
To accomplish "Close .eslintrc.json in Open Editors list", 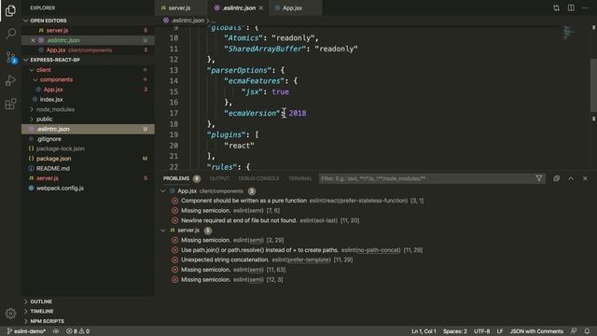I will pyautogui.click(x=34, y=40).
